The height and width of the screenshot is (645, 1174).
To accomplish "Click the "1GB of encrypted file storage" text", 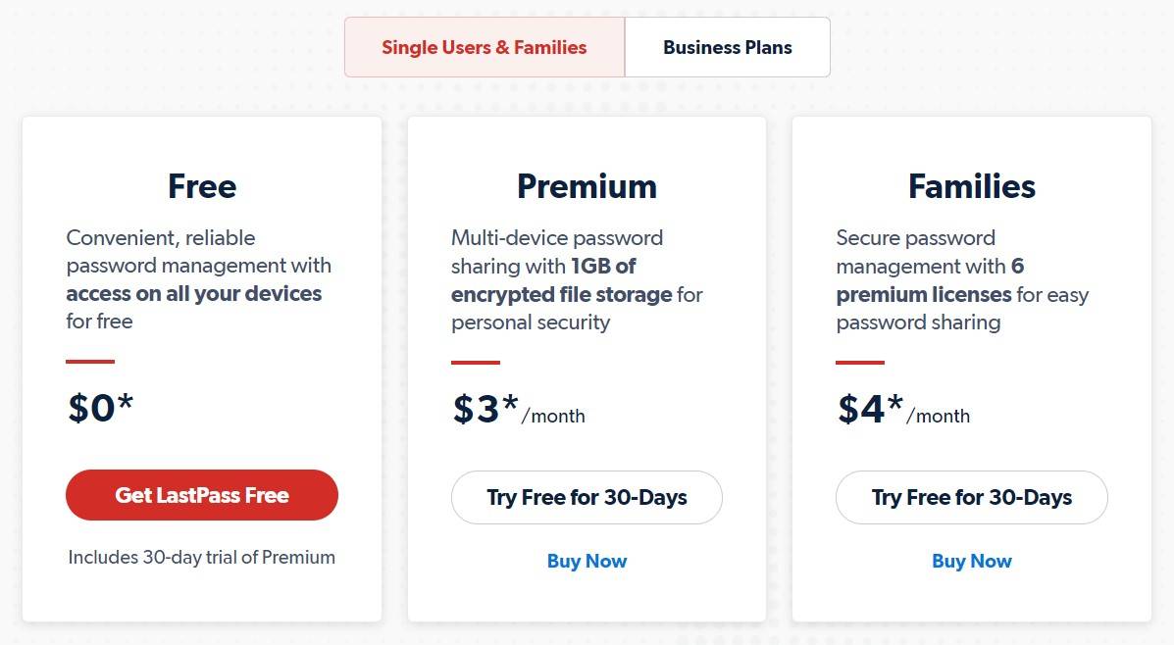I will pos(562,294).
